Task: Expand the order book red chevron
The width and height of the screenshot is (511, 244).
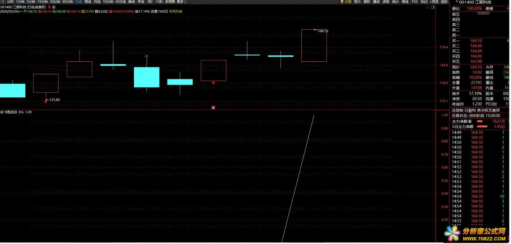Action: click(x=483, y=13)
